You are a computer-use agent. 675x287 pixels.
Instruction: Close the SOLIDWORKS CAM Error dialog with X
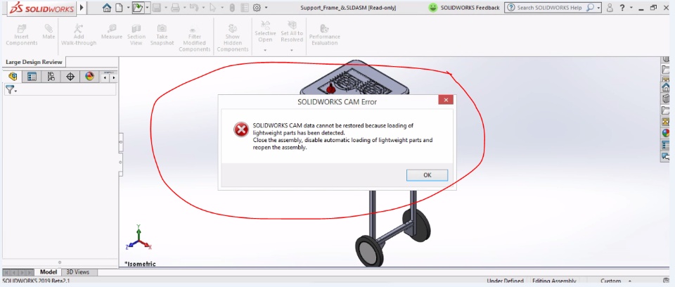446,100
